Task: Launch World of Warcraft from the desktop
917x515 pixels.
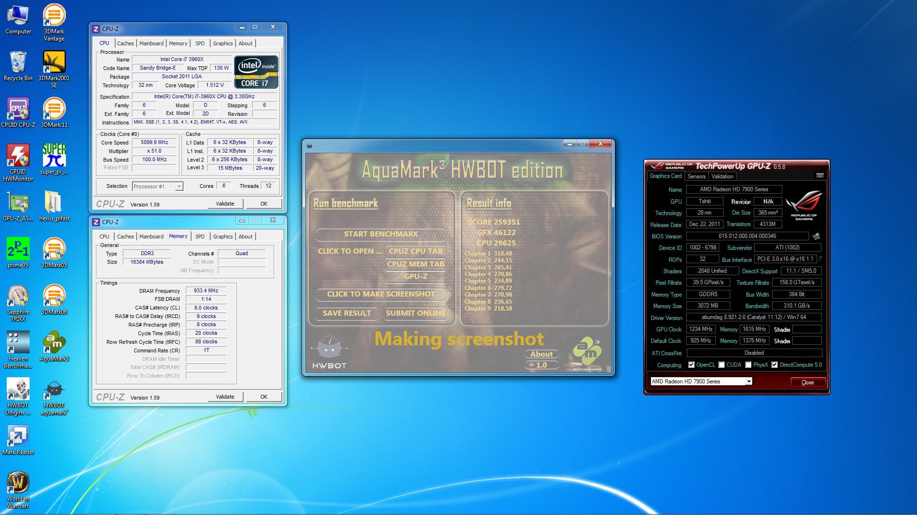Action: pyautogui.click(x=18, y=490)
